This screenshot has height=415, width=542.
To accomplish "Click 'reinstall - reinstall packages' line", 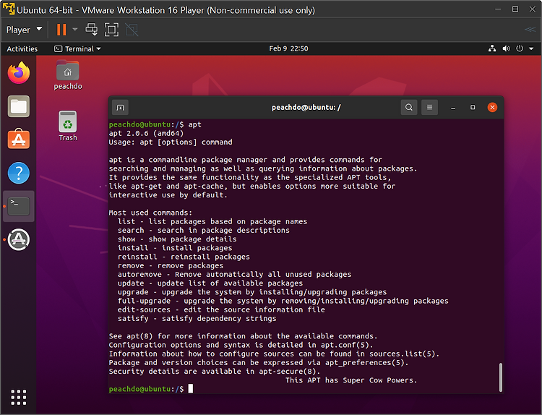I will coord(184,257).
